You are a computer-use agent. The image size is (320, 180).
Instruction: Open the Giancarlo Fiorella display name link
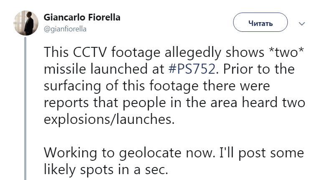click(82, 18)
